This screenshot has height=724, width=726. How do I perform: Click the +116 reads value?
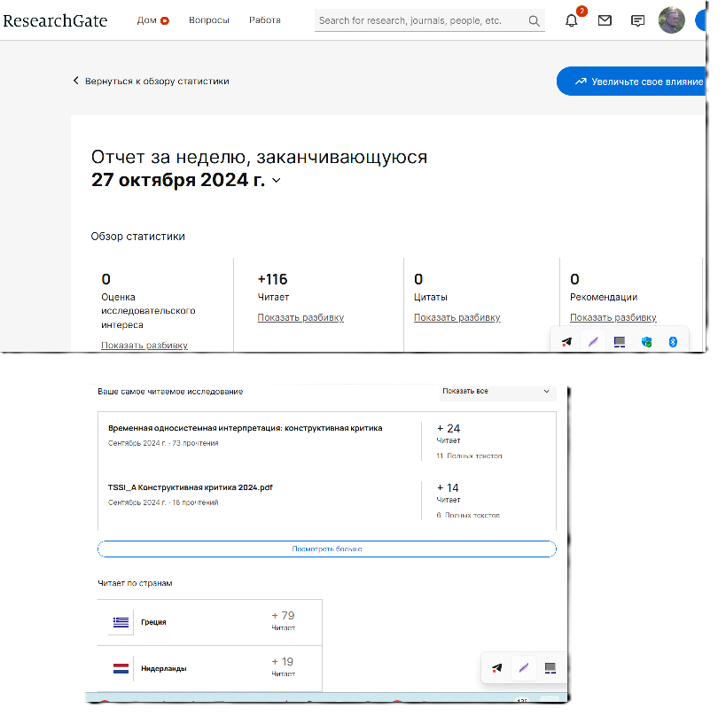click(x=272, y=279)
